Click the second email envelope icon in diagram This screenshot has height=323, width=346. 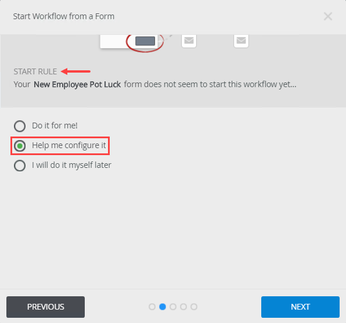click(241, 41)
